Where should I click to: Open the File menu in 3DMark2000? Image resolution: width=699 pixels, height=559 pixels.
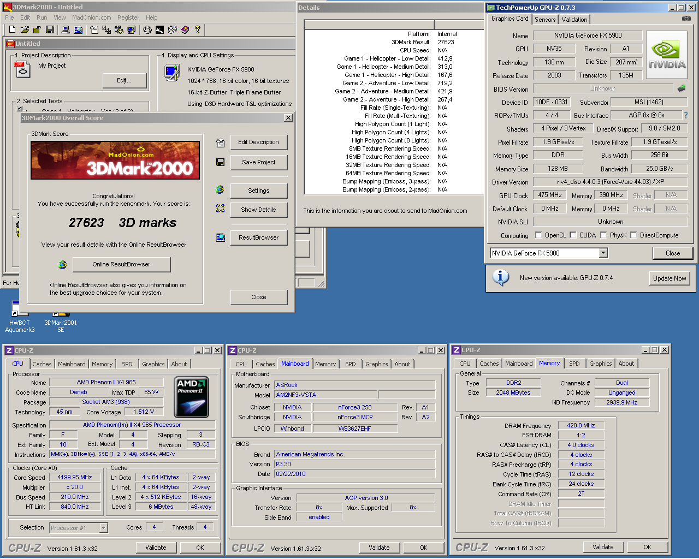(9, 17)
